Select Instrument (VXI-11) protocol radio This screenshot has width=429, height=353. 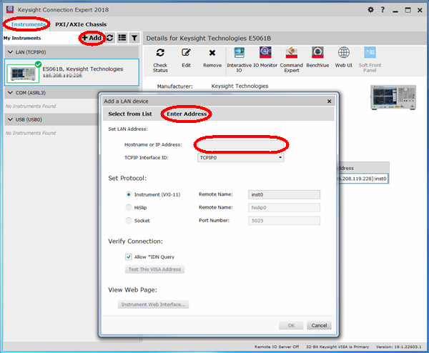pyautogui.click(x=128, y=194)
